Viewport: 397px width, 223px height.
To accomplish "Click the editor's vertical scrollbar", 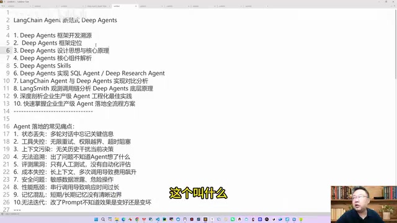I will click(x=396, y=44).
